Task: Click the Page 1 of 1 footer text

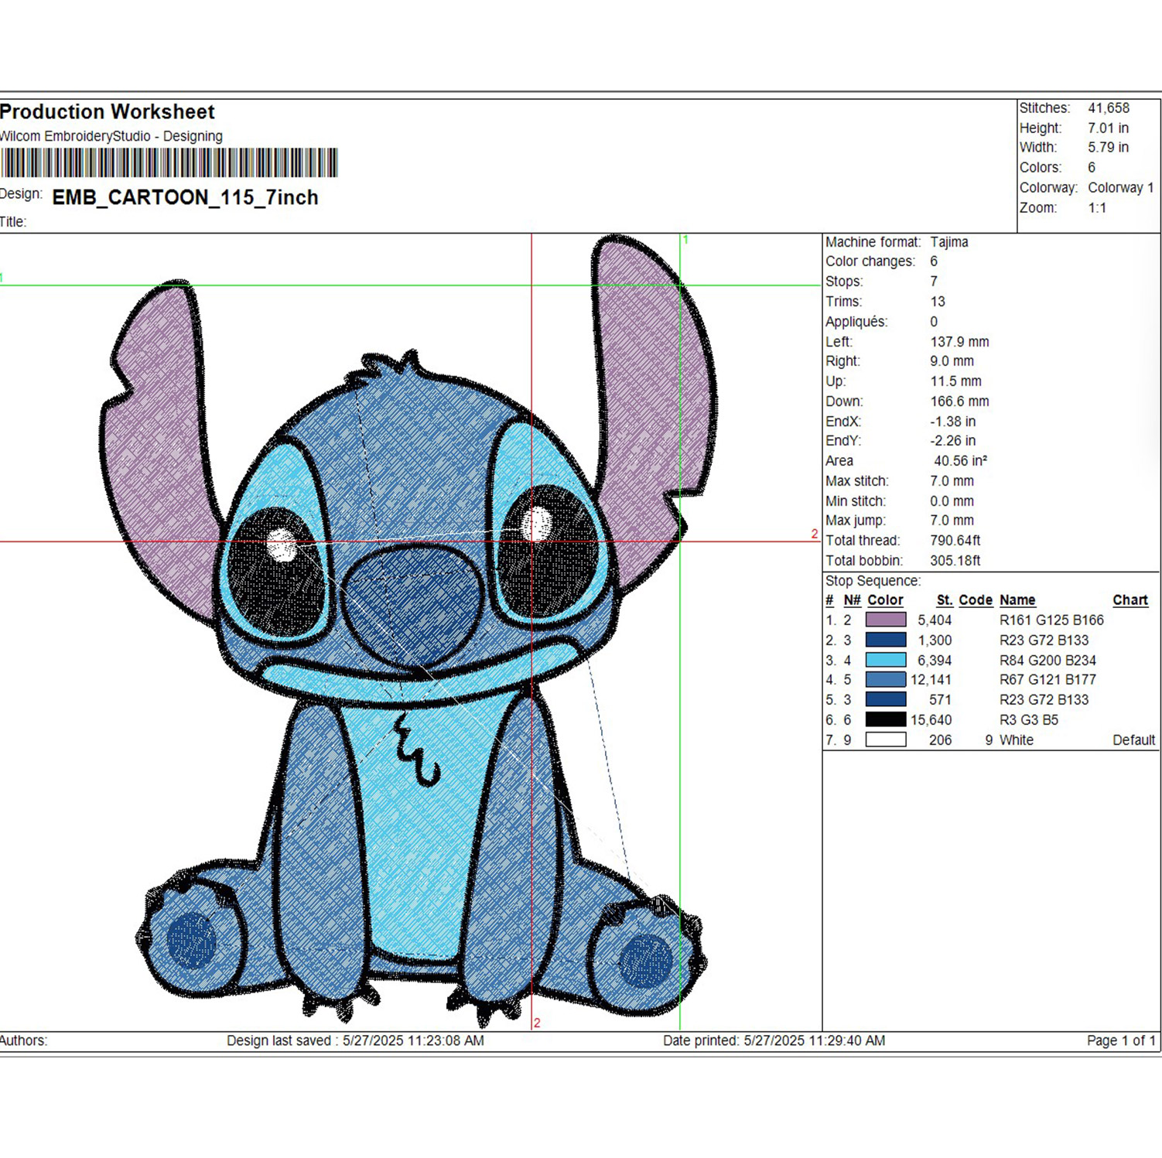Action: pos(1120,1040)
